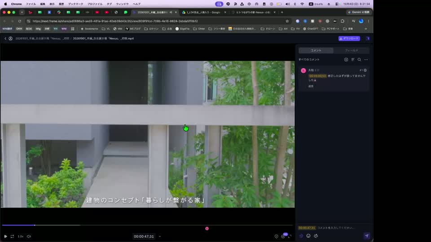Toggle loop playback
The width and height of the screenshot is (431, 242).
click(13, 236)
